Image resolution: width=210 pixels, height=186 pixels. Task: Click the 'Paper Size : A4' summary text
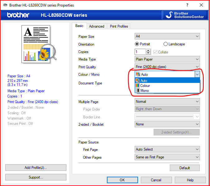coord(19,76)
